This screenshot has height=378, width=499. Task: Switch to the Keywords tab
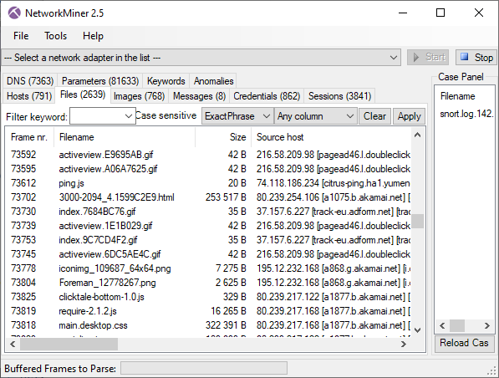click(x=165, y=81)
